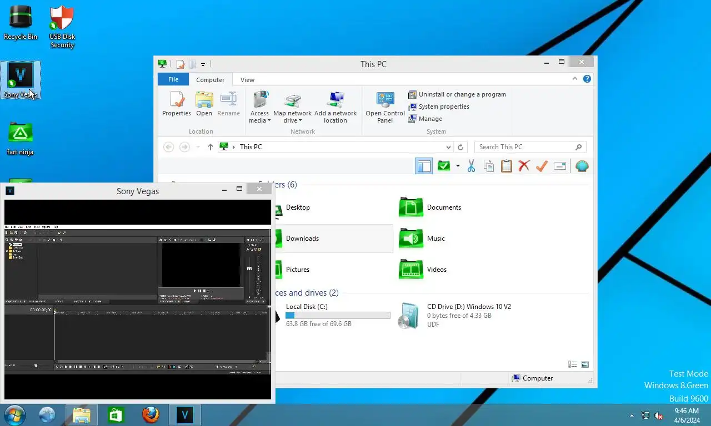The image size is (711, 426).
Task: Switch to the View ribbon tab
Action: [x=247, y=80]
